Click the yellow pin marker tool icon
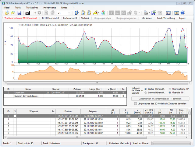 click(x=95, y=13)
